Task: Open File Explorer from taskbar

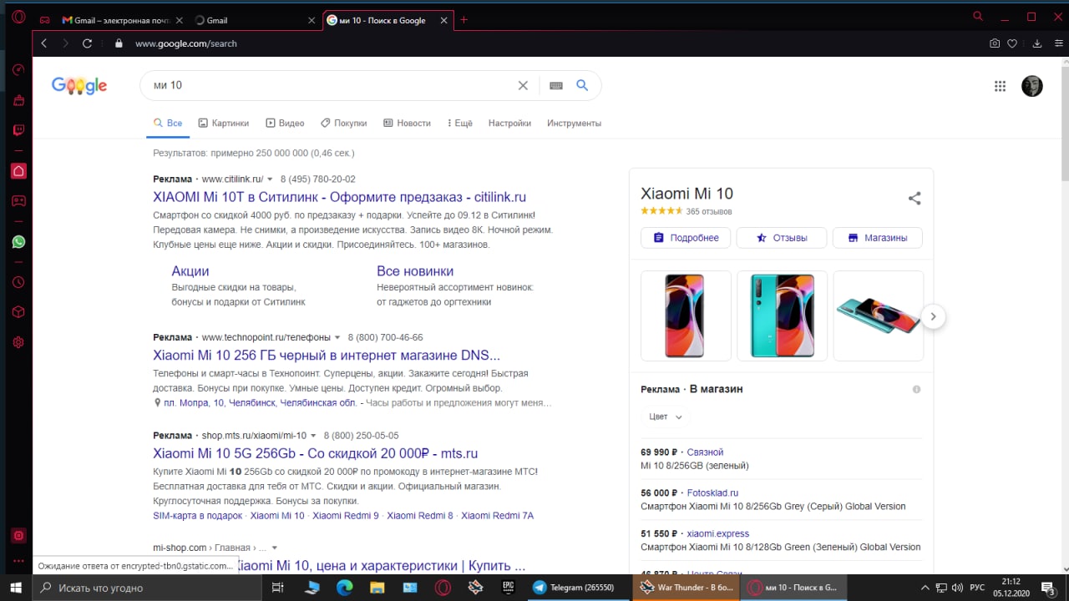Action: [x=377, y=588]
